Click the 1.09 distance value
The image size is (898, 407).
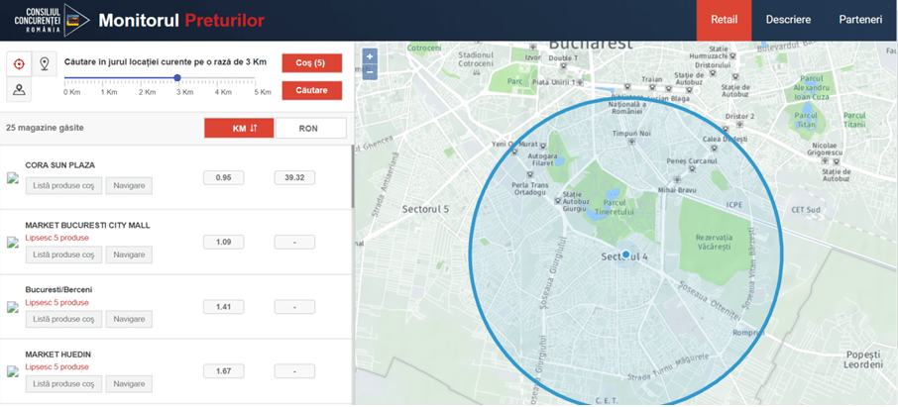223,243
